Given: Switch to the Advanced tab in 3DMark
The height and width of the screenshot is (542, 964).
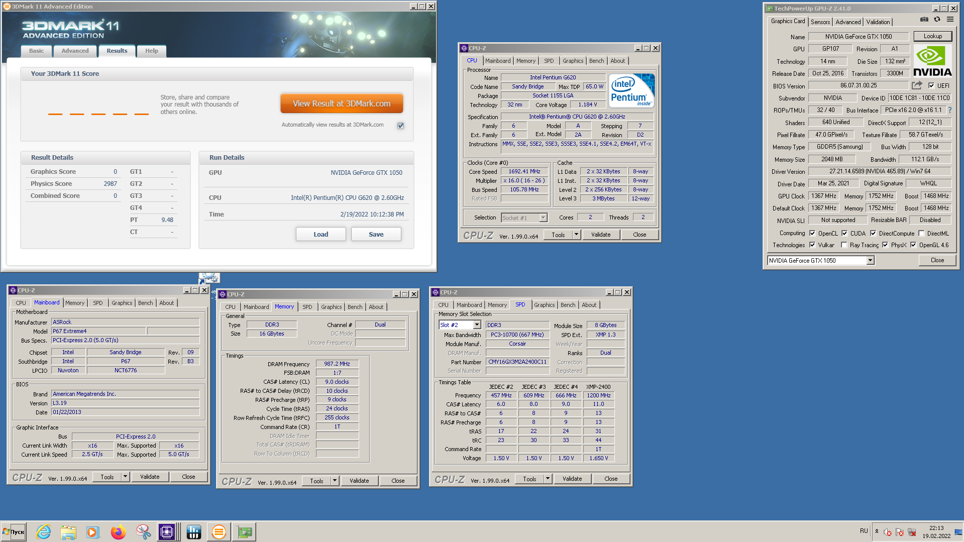Looking at the screenshot, I should [75, 51].
